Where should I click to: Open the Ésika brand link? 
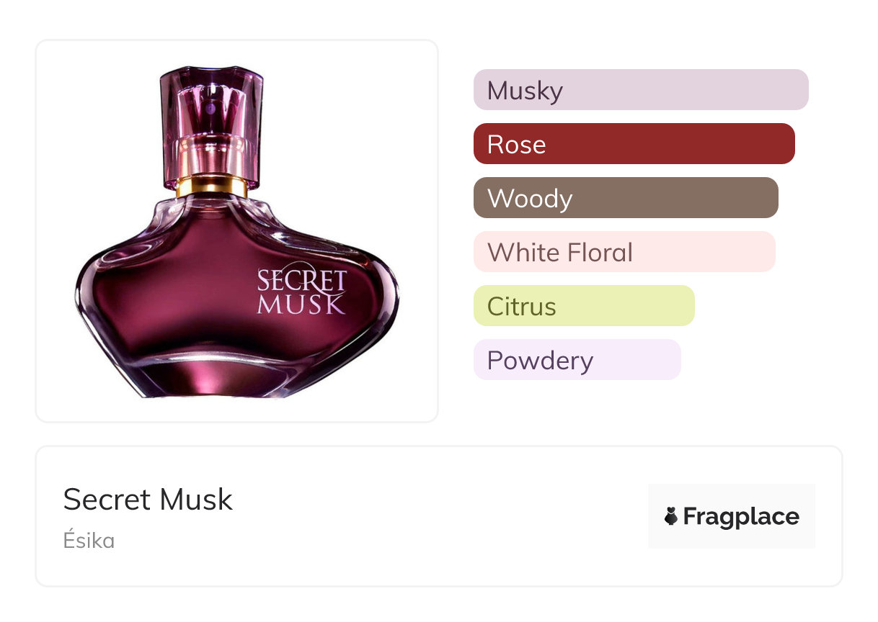[x=89, y=541]
